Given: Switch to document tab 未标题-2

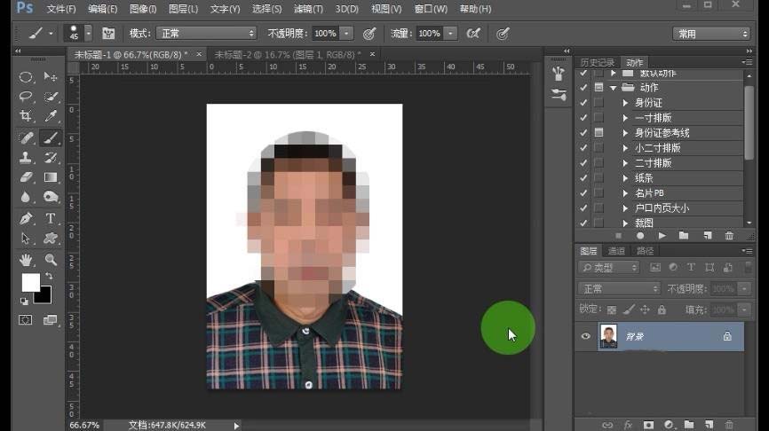Looking at the screenshot, I should [288, 54].
